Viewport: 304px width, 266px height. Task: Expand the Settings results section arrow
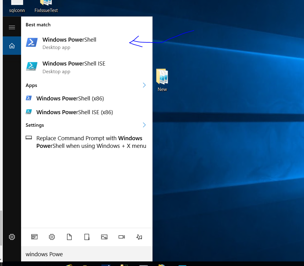[144, 125]
